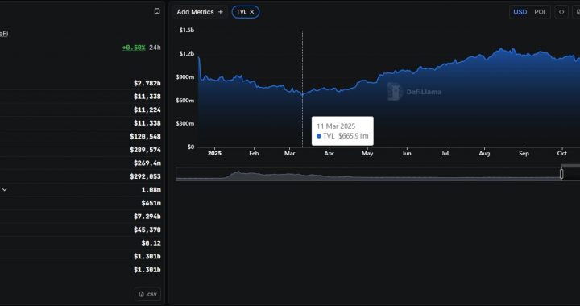Click the $7.294b value
The width and height of the screenshot is (580, 306).
pyautogui.click(x=147, y=216)
